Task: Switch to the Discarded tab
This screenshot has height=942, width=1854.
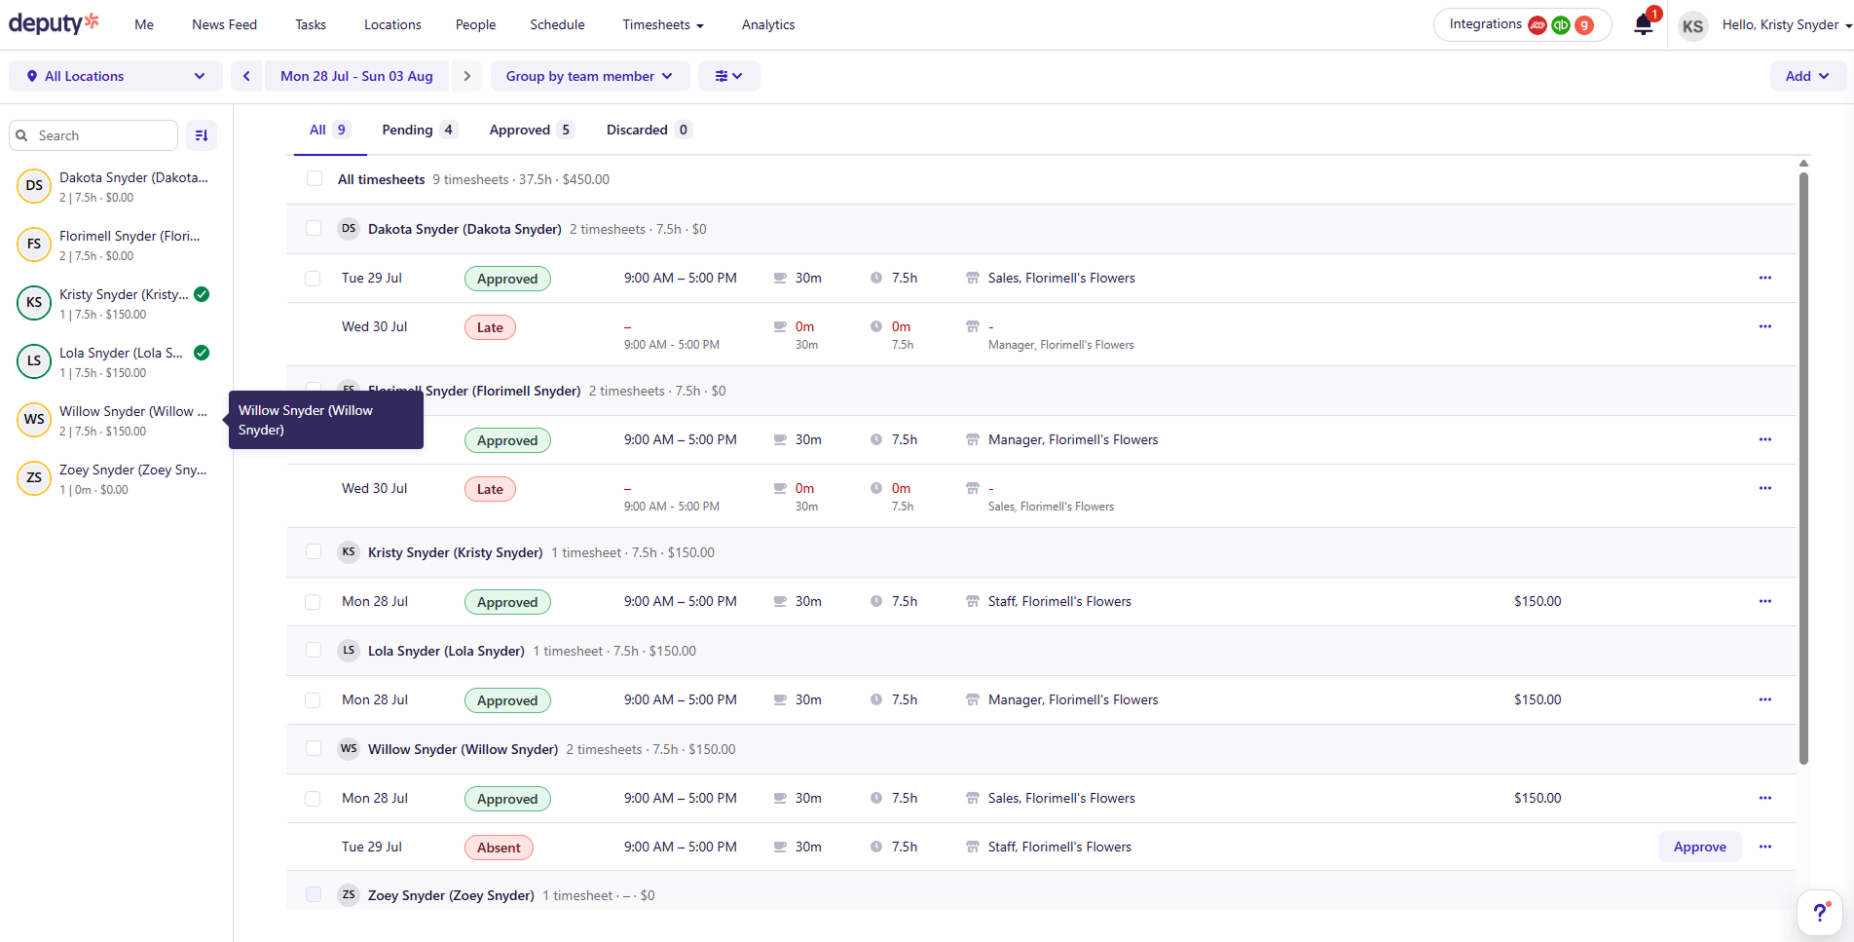Action: tap(649, 130)
